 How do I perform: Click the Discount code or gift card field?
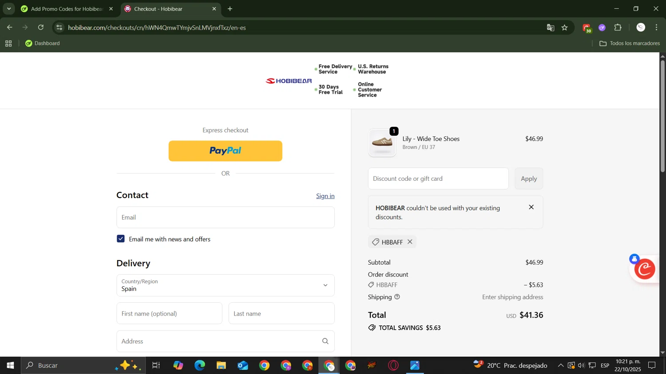click(x=438, y=179)
